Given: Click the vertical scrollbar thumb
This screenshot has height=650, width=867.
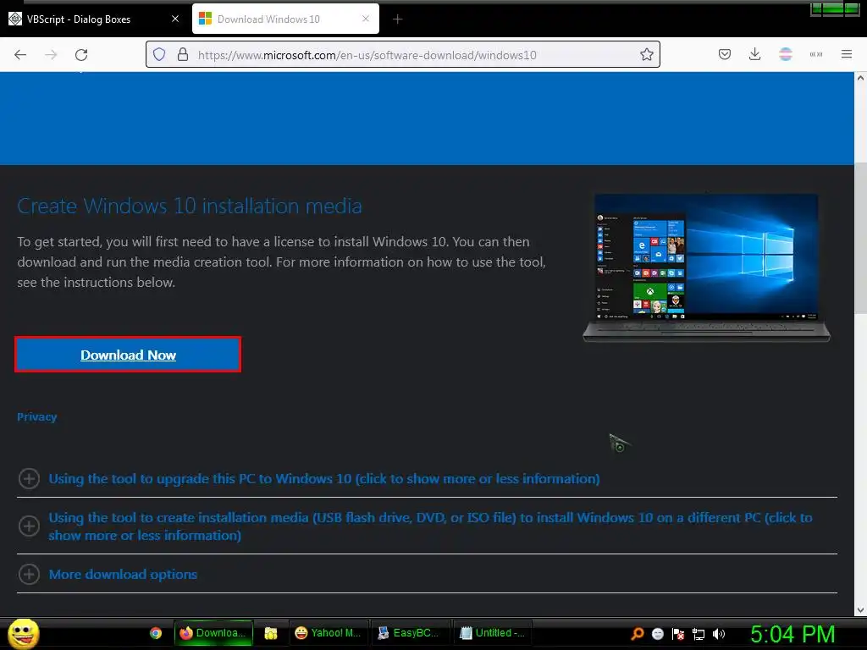Looking at the screenshot, I should 860,238.
